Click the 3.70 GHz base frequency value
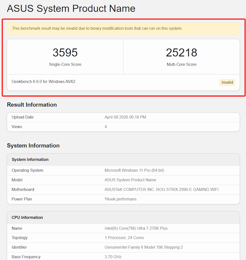Screen dimensions: 246x260 point(113,257)
